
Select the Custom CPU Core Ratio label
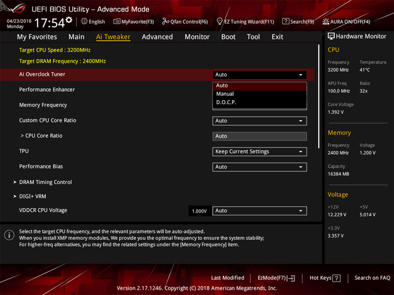pyautogui.click(x=48, y=120)
